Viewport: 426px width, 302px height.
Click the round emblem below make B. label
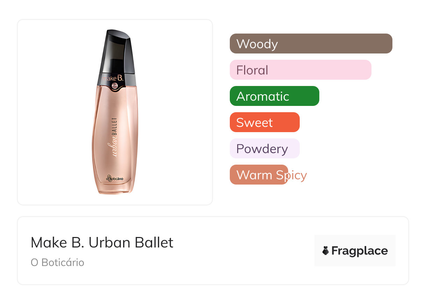click(115, 86)
